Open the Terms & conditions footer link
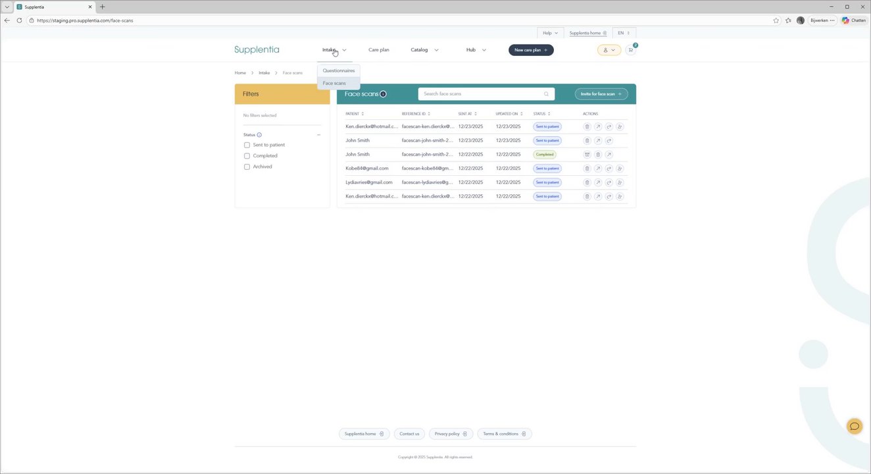 pyautogui.click(x=505, y=434)
